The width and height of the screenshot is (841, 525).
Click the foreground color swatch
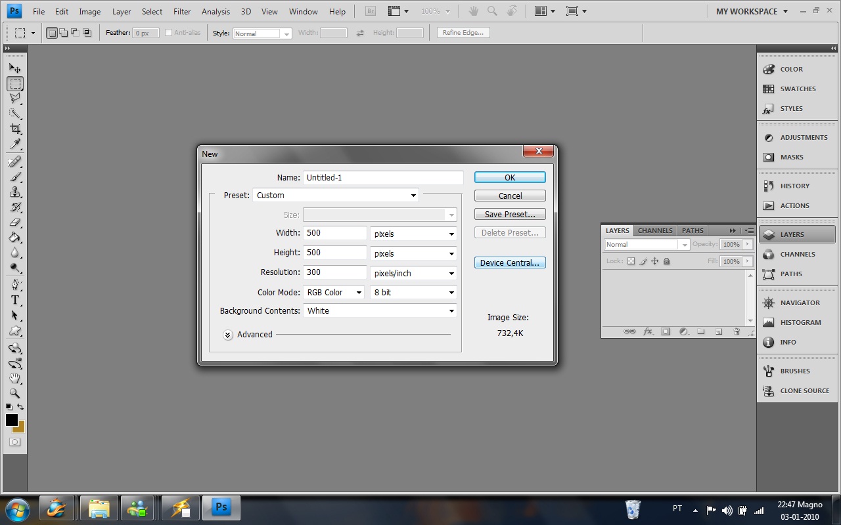11,420
